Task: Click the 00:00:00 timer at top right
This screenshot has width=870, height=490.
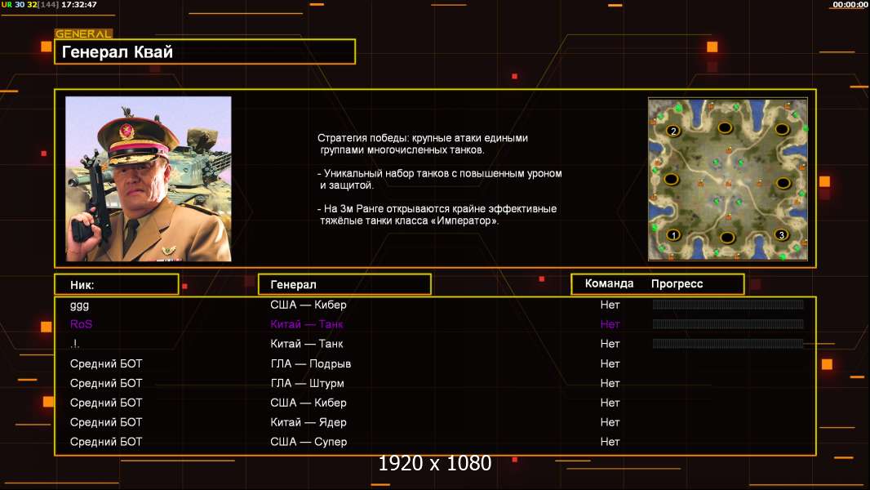Action: pyautogui.click(x=850, y=5)
